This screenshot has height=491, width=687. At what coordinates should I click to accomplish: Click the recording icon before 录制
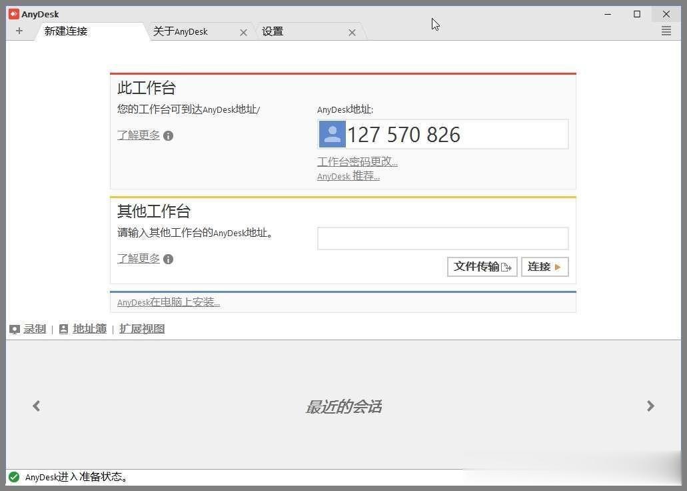(x=15, y=329)
